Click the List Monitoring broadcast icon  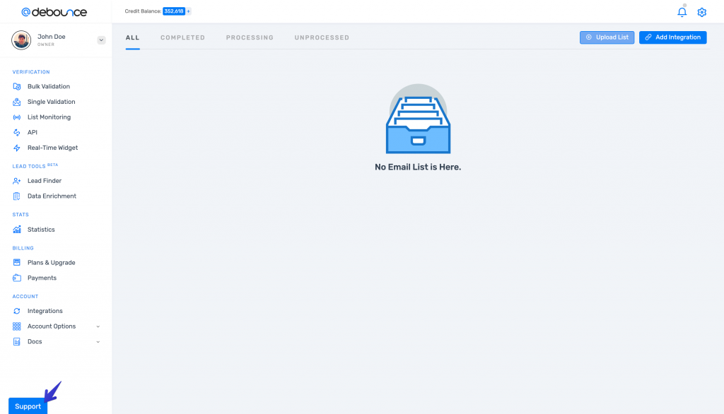(x=17, y=117)
